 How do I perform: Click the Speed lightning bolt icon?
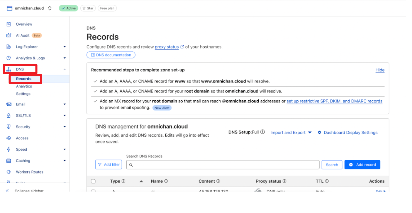point(9,150)
